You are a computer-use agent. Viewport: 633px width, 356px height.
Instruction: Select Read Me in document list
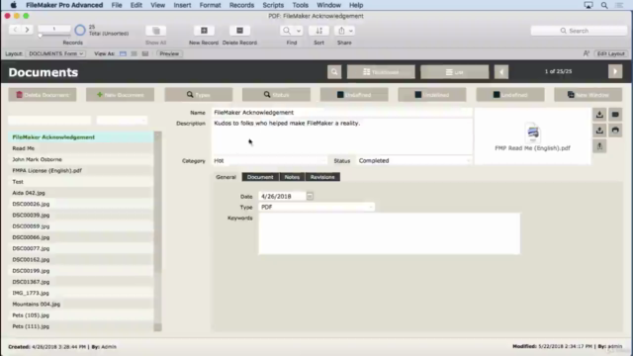pos(81,148)
